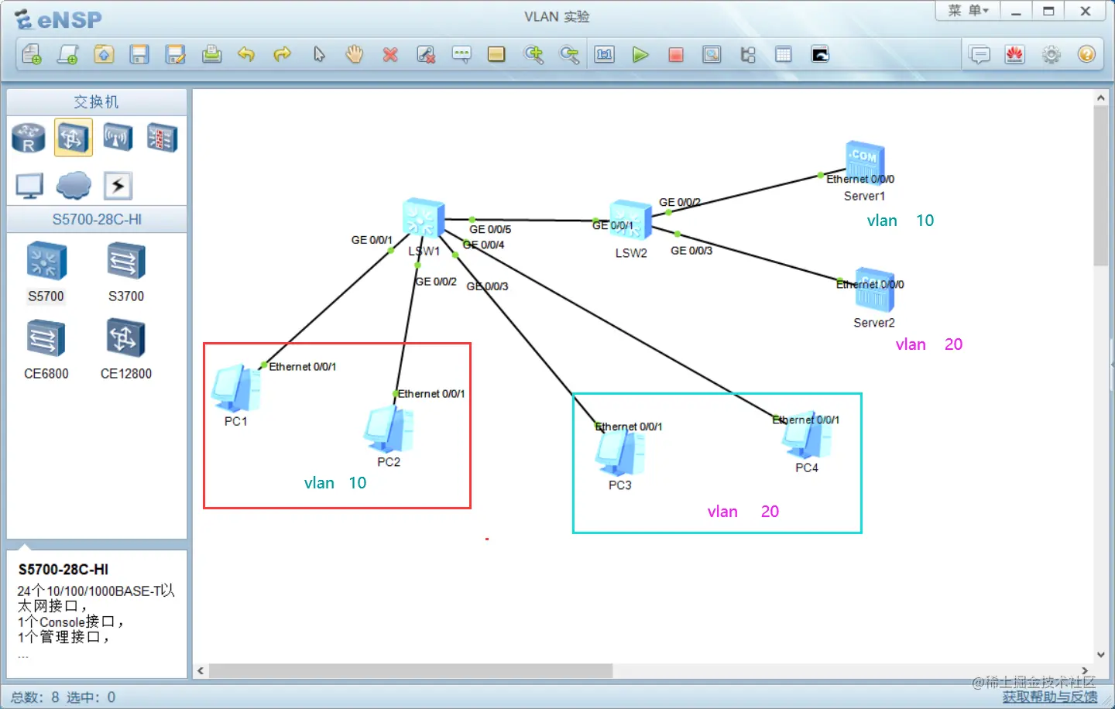Open eNSP settings gear
This screenshot has width=1115, height=709.
click(x=1051, y=54)
